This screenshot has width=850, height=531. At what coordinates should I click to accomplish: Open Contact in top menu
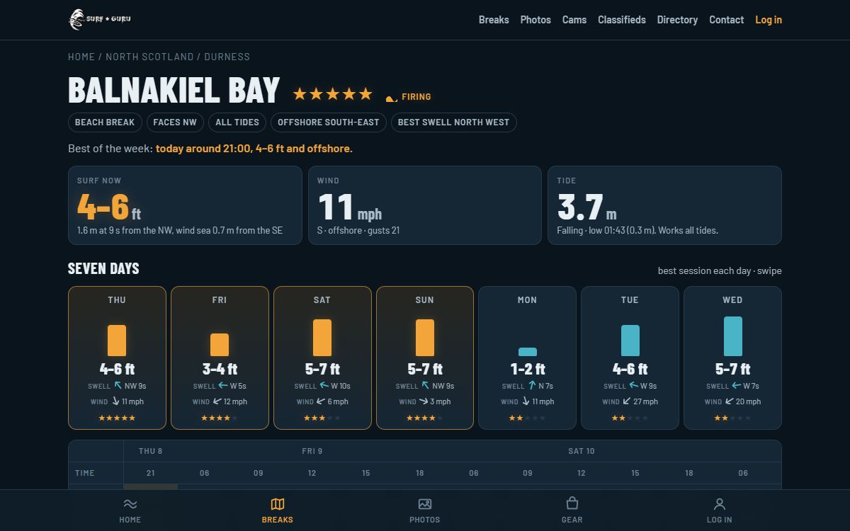[727, 20]
